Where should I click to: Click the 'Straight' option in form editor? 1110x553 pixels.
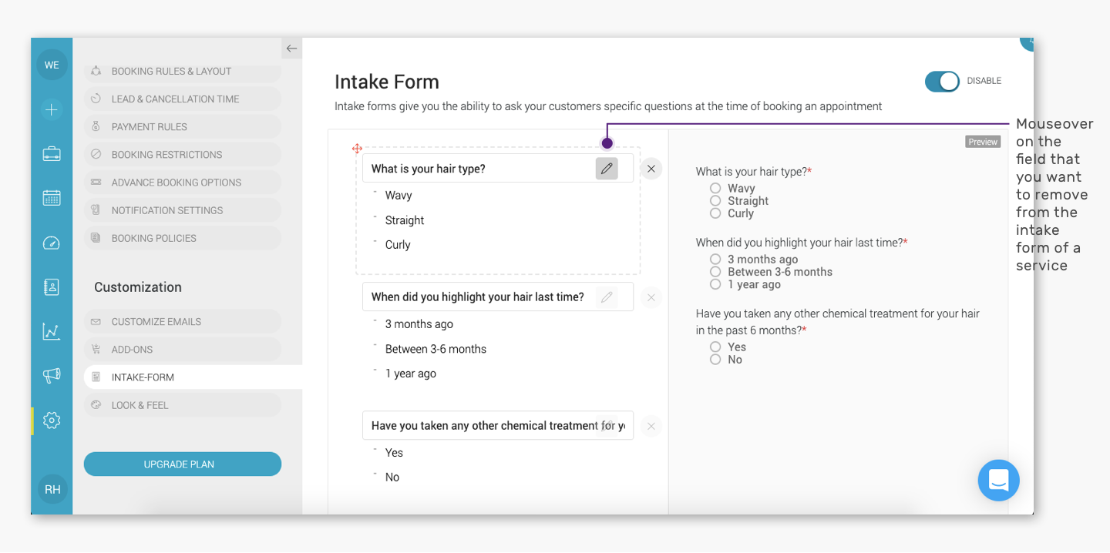click(405, 220)
